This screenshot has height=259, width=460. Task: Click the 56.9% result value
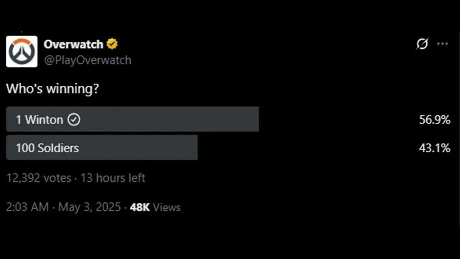[434, 120]
